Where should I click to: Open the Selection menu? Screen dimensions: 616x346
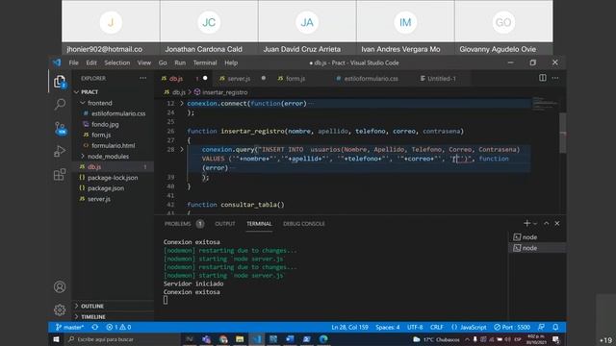pos(116,62)
